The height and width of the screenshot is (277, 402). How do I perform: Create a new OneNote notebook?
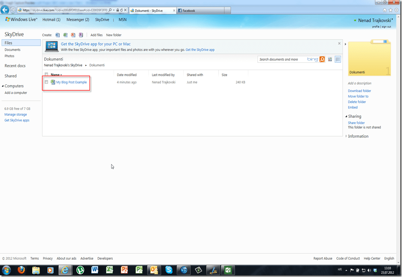pyautogui.click(x=81, y=35)
